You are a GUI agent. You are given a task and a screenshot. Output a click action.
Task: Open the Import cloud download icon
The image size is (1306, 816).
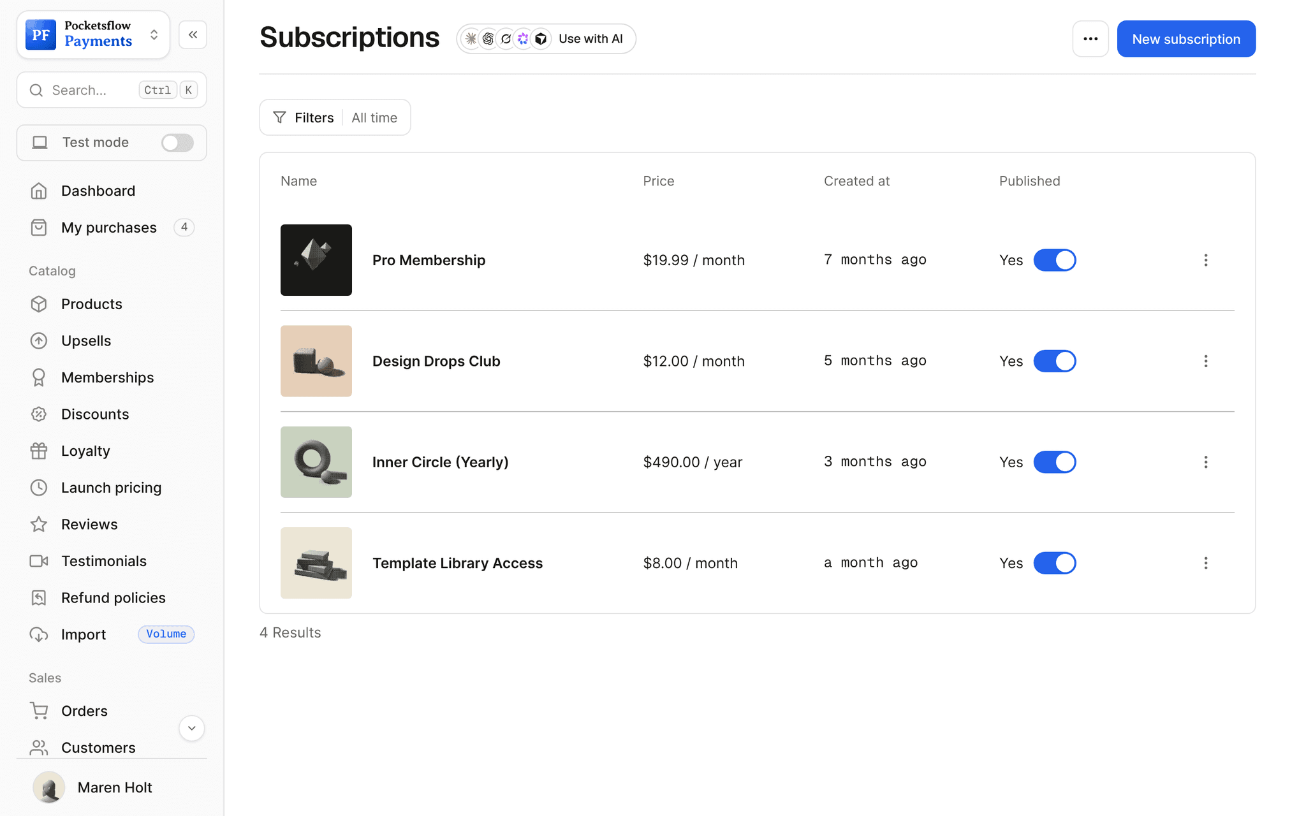(39, 634)
